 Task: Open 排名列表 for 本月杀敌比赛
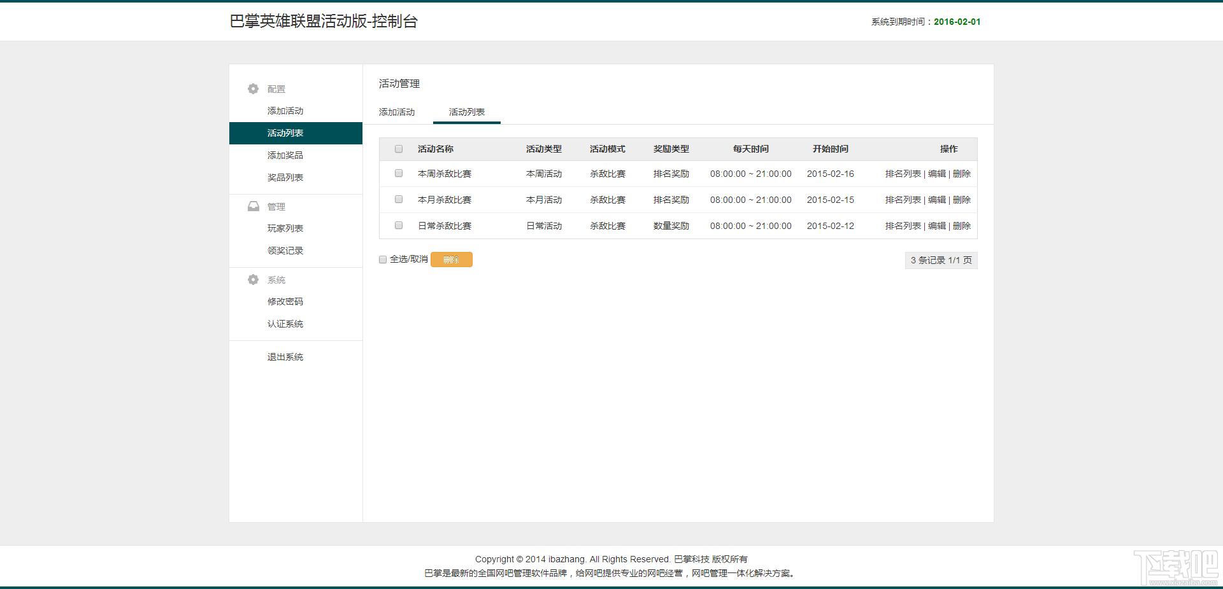tap(903, 200)
